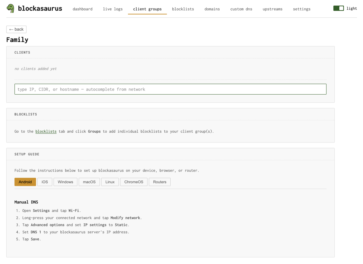View macOS setup guide
Image resolution: width=363 pixels, height=264 pixels.
pos(89,182)
